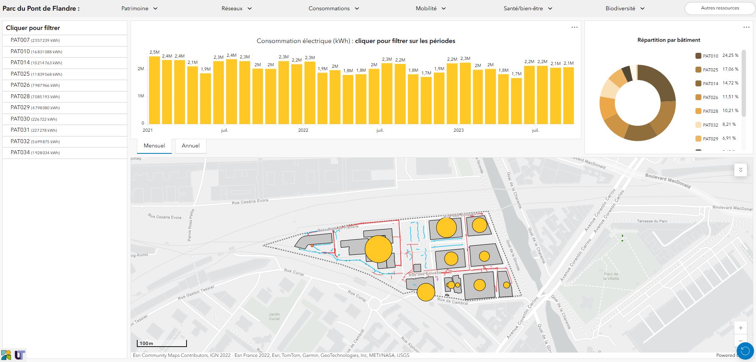Zoom in on the map with plus
The image size is (756, 362).
(740, 328)
